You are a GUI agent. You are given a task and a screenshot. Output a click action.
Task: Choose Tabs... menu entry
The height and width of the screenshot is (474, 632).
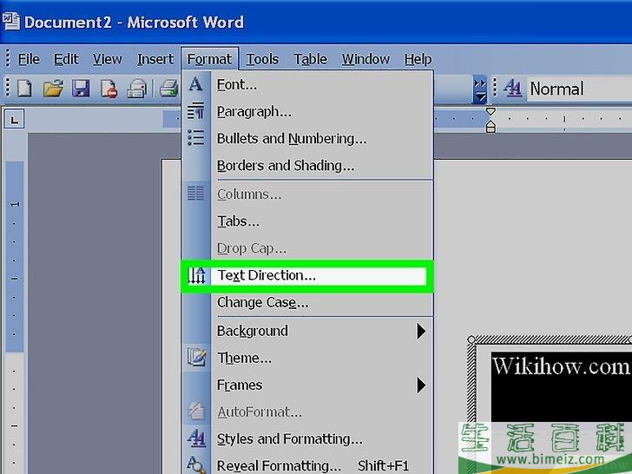[307, 221]
